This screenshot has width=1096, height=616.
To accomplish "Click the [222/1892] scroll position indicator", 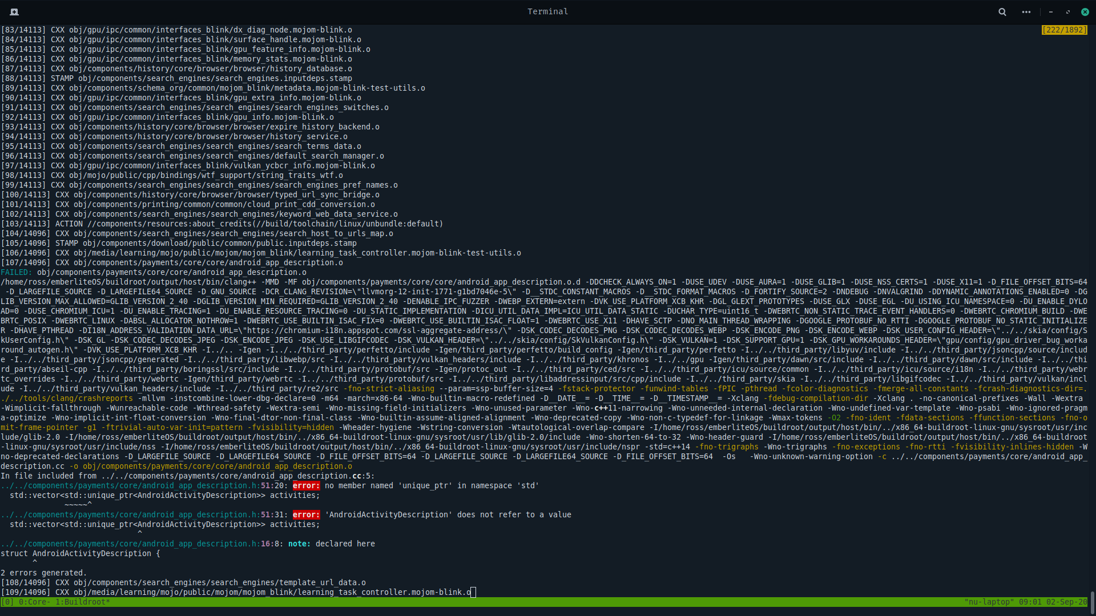I will click(1064, 30).
